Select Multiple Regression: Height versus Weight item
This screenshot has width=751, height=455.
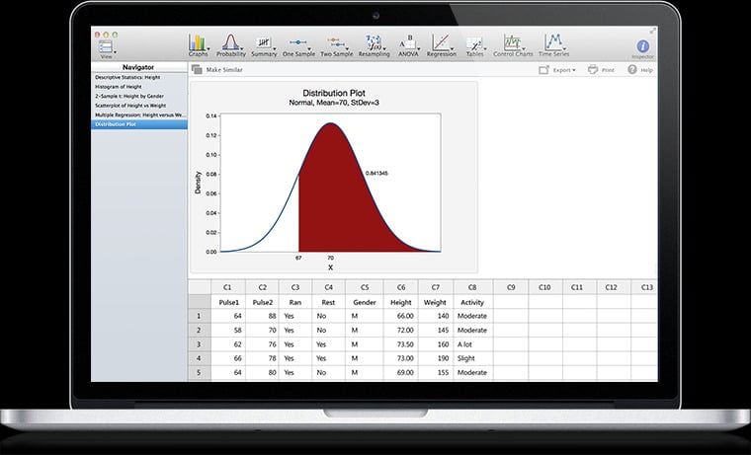coord(139,114)
